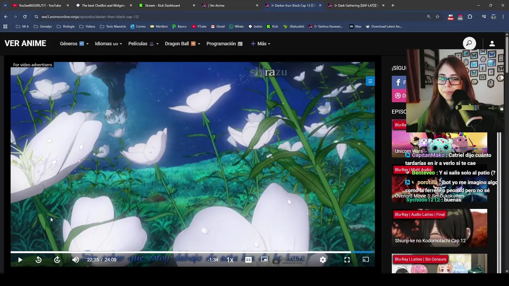Open the site search magnifier
The image size is (509, 286).
(x=469, y=43)
